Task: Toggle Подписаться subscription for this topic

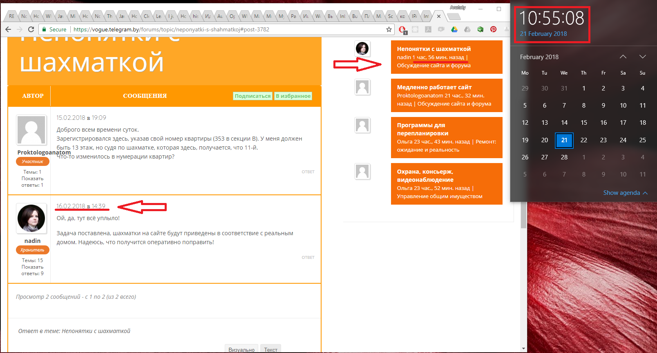Action: [253, 96]
